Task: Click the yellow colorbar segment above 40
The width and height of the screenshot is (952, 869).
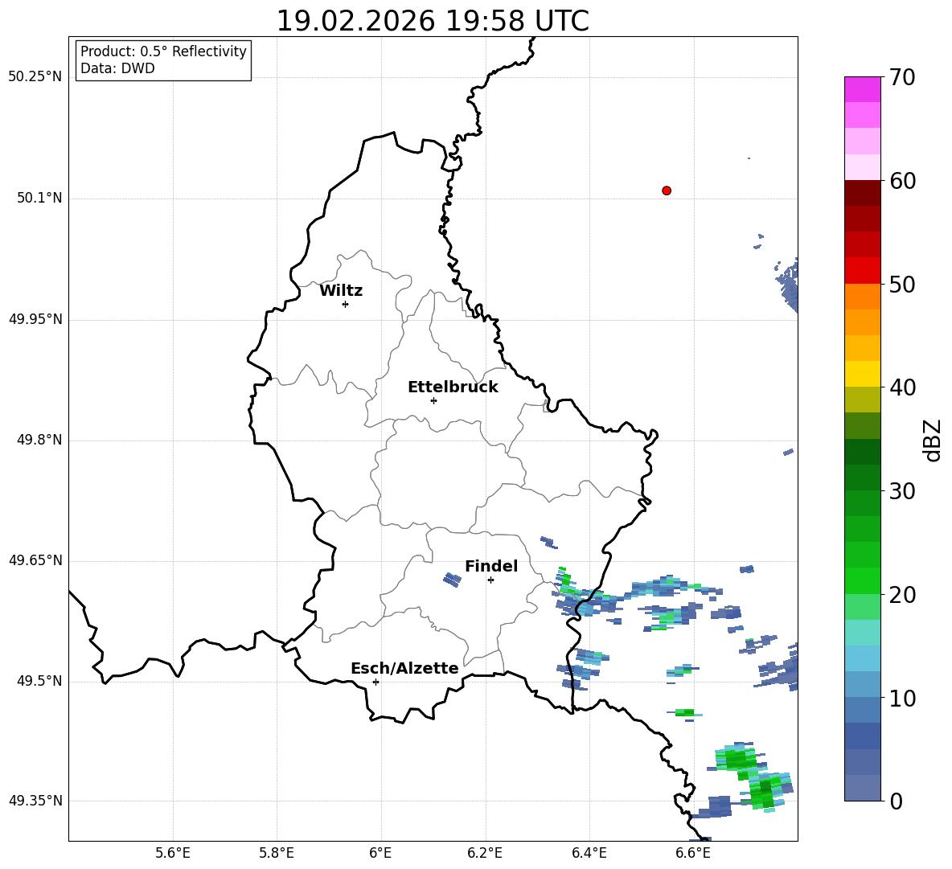Action: (862, 374)
